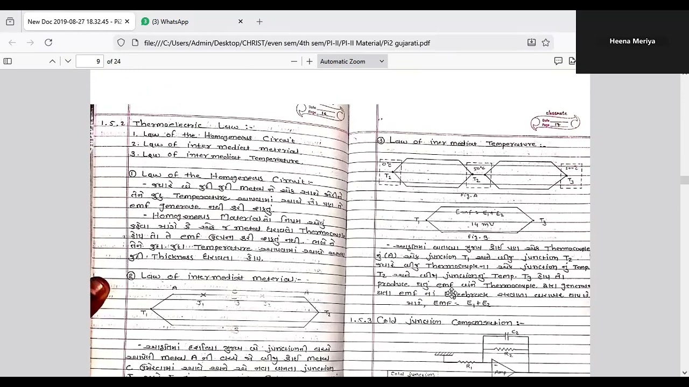Switch to the New Doc 2019-08-27 PDF tab
Screen dimensions: 689x387
pyautogui.click(x=75, y=21)
